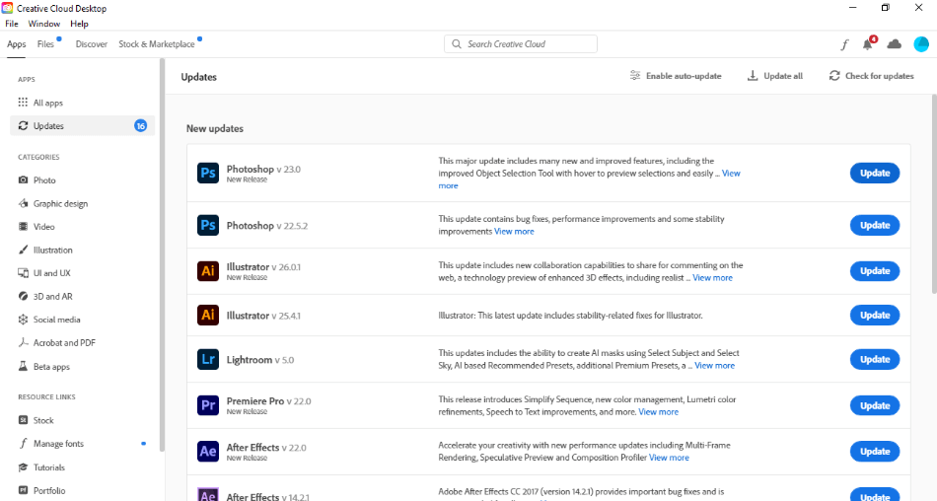Expand View more for Lightroom
937x501 pixels.
715,366
